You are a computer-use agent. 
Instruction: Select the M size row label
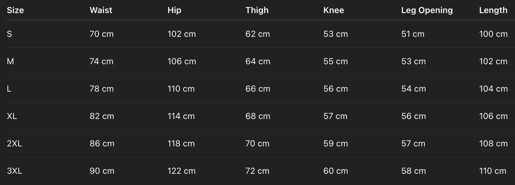tap(10, 61)
